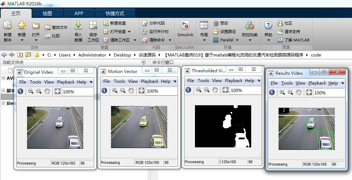Click 设置路径 set path
Screen dimensions: 352x180
[224, 32]
